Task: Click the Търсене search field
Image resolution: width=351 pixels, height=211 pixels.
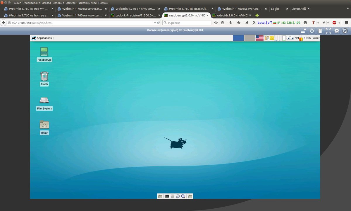Action: [x=187, y=23]
